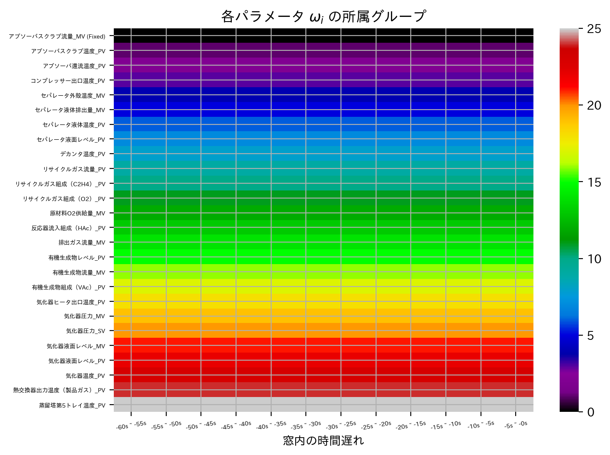Screen dimensions: 610x455
Task: Select y-label 気化器液面レベル_MV
Action: coord(76,346)
